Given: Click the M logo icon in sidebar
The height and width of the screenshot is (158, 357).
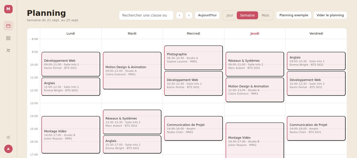Looking at the screenshot, I should tap(8, 9).
